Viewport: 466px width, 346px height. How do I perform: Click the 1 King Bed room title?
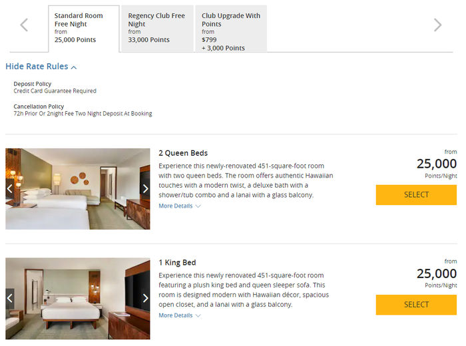point(177,263)
